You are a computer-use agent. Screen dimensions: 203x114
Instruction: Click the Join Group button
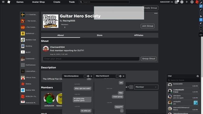(x=147, y=26)
